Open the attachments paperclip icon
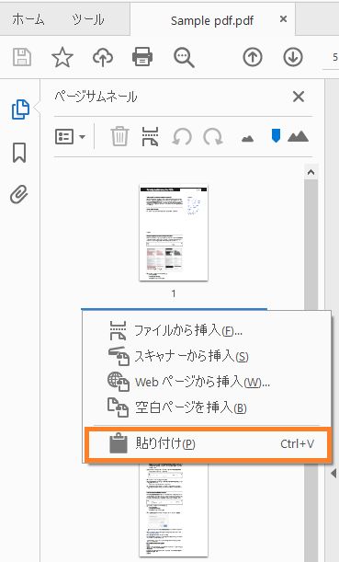339x562 pixels. pos(19,195)
